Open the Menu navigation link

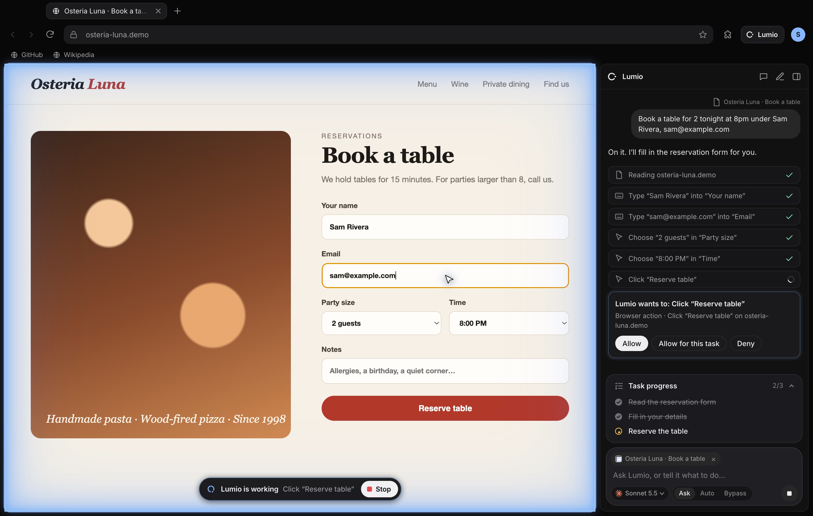(x=427, y=84)
